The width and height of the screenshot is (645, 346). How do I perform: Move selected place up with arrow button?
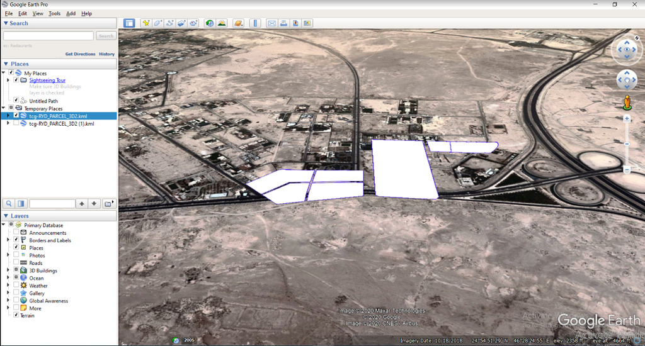coord(82,203)
